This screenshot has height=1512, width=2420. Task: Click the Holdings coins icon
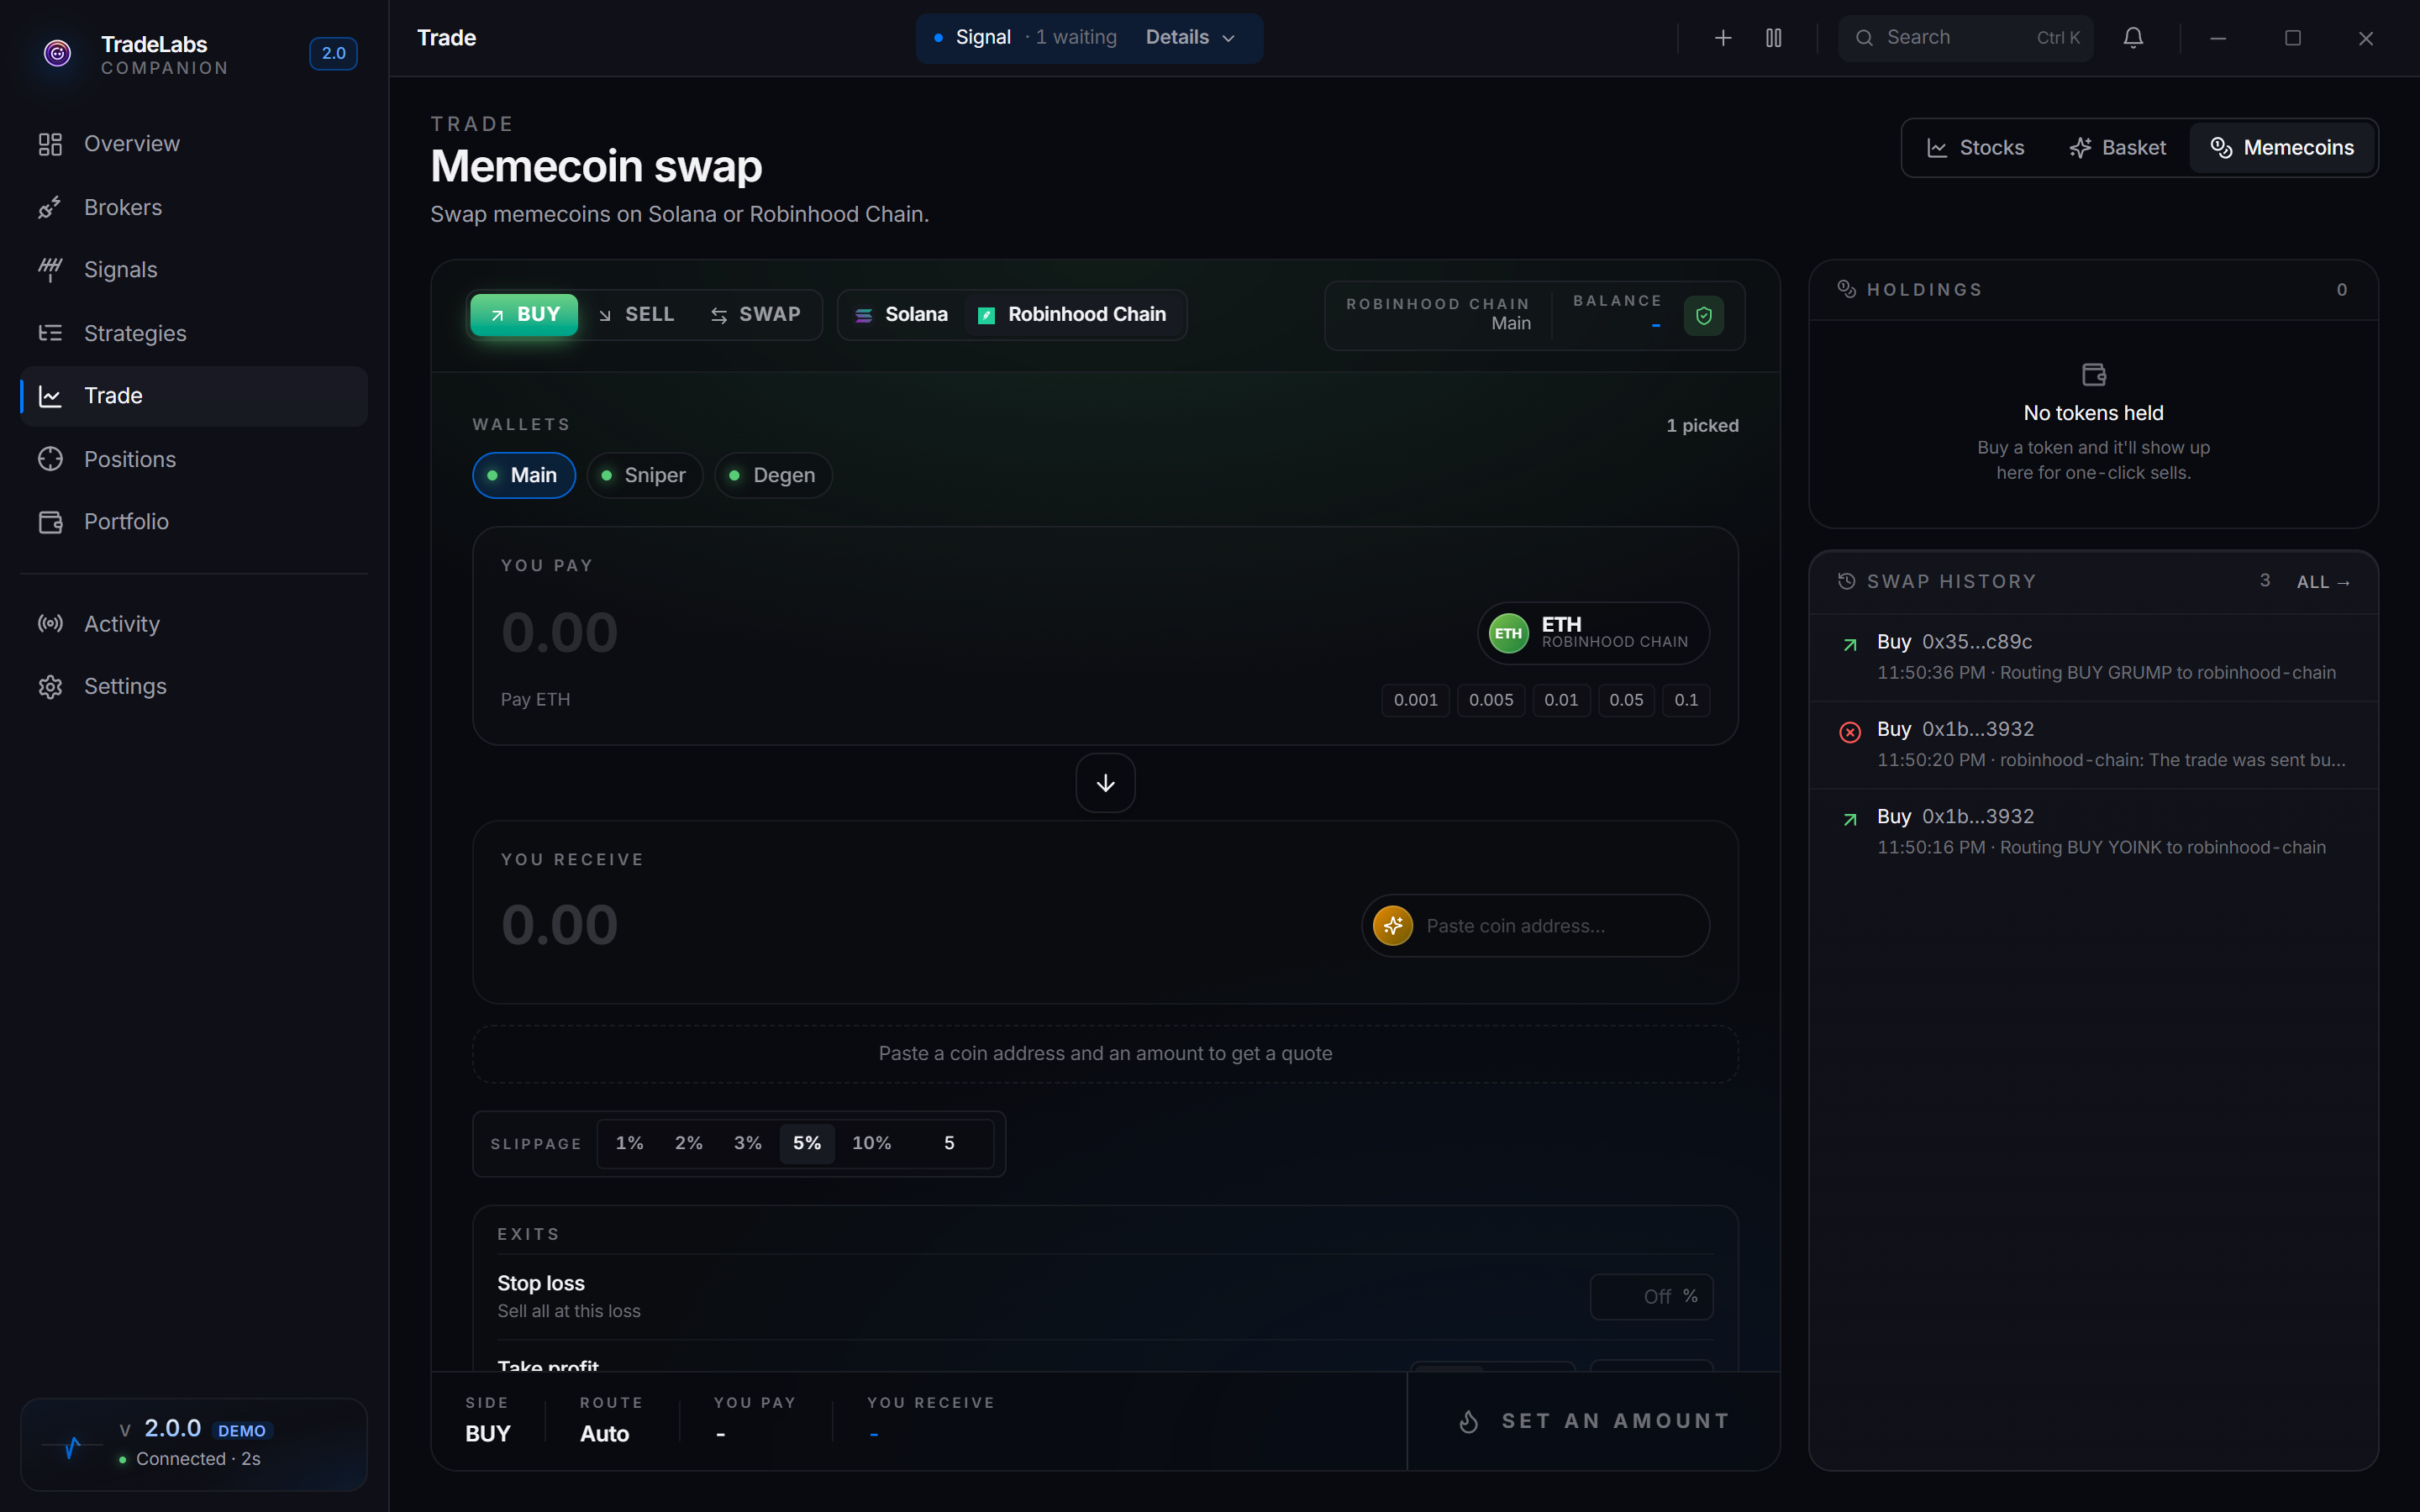click(1846, 289)
